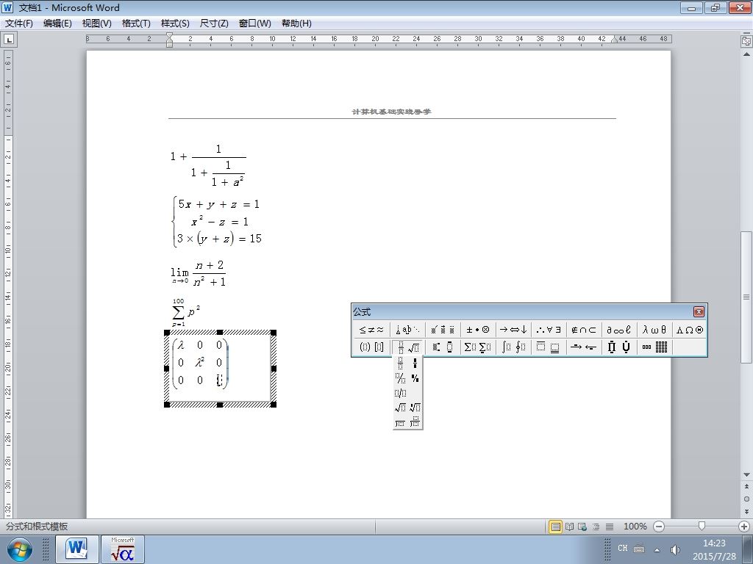Open the 帮助(H) menu
The image size is (753, 564).
click(x=296, y=23)
